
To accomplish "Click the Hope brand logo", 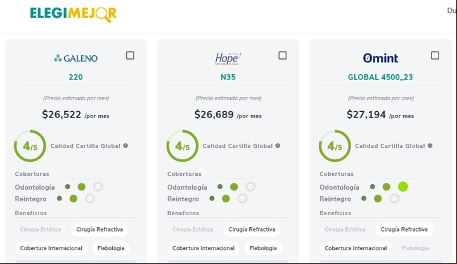I will (228, 58).
